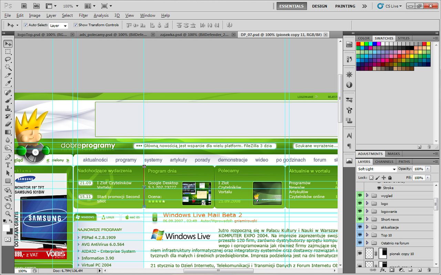Select the Rectangular Marquee tool
441x275 pixels.
[8, 52]
